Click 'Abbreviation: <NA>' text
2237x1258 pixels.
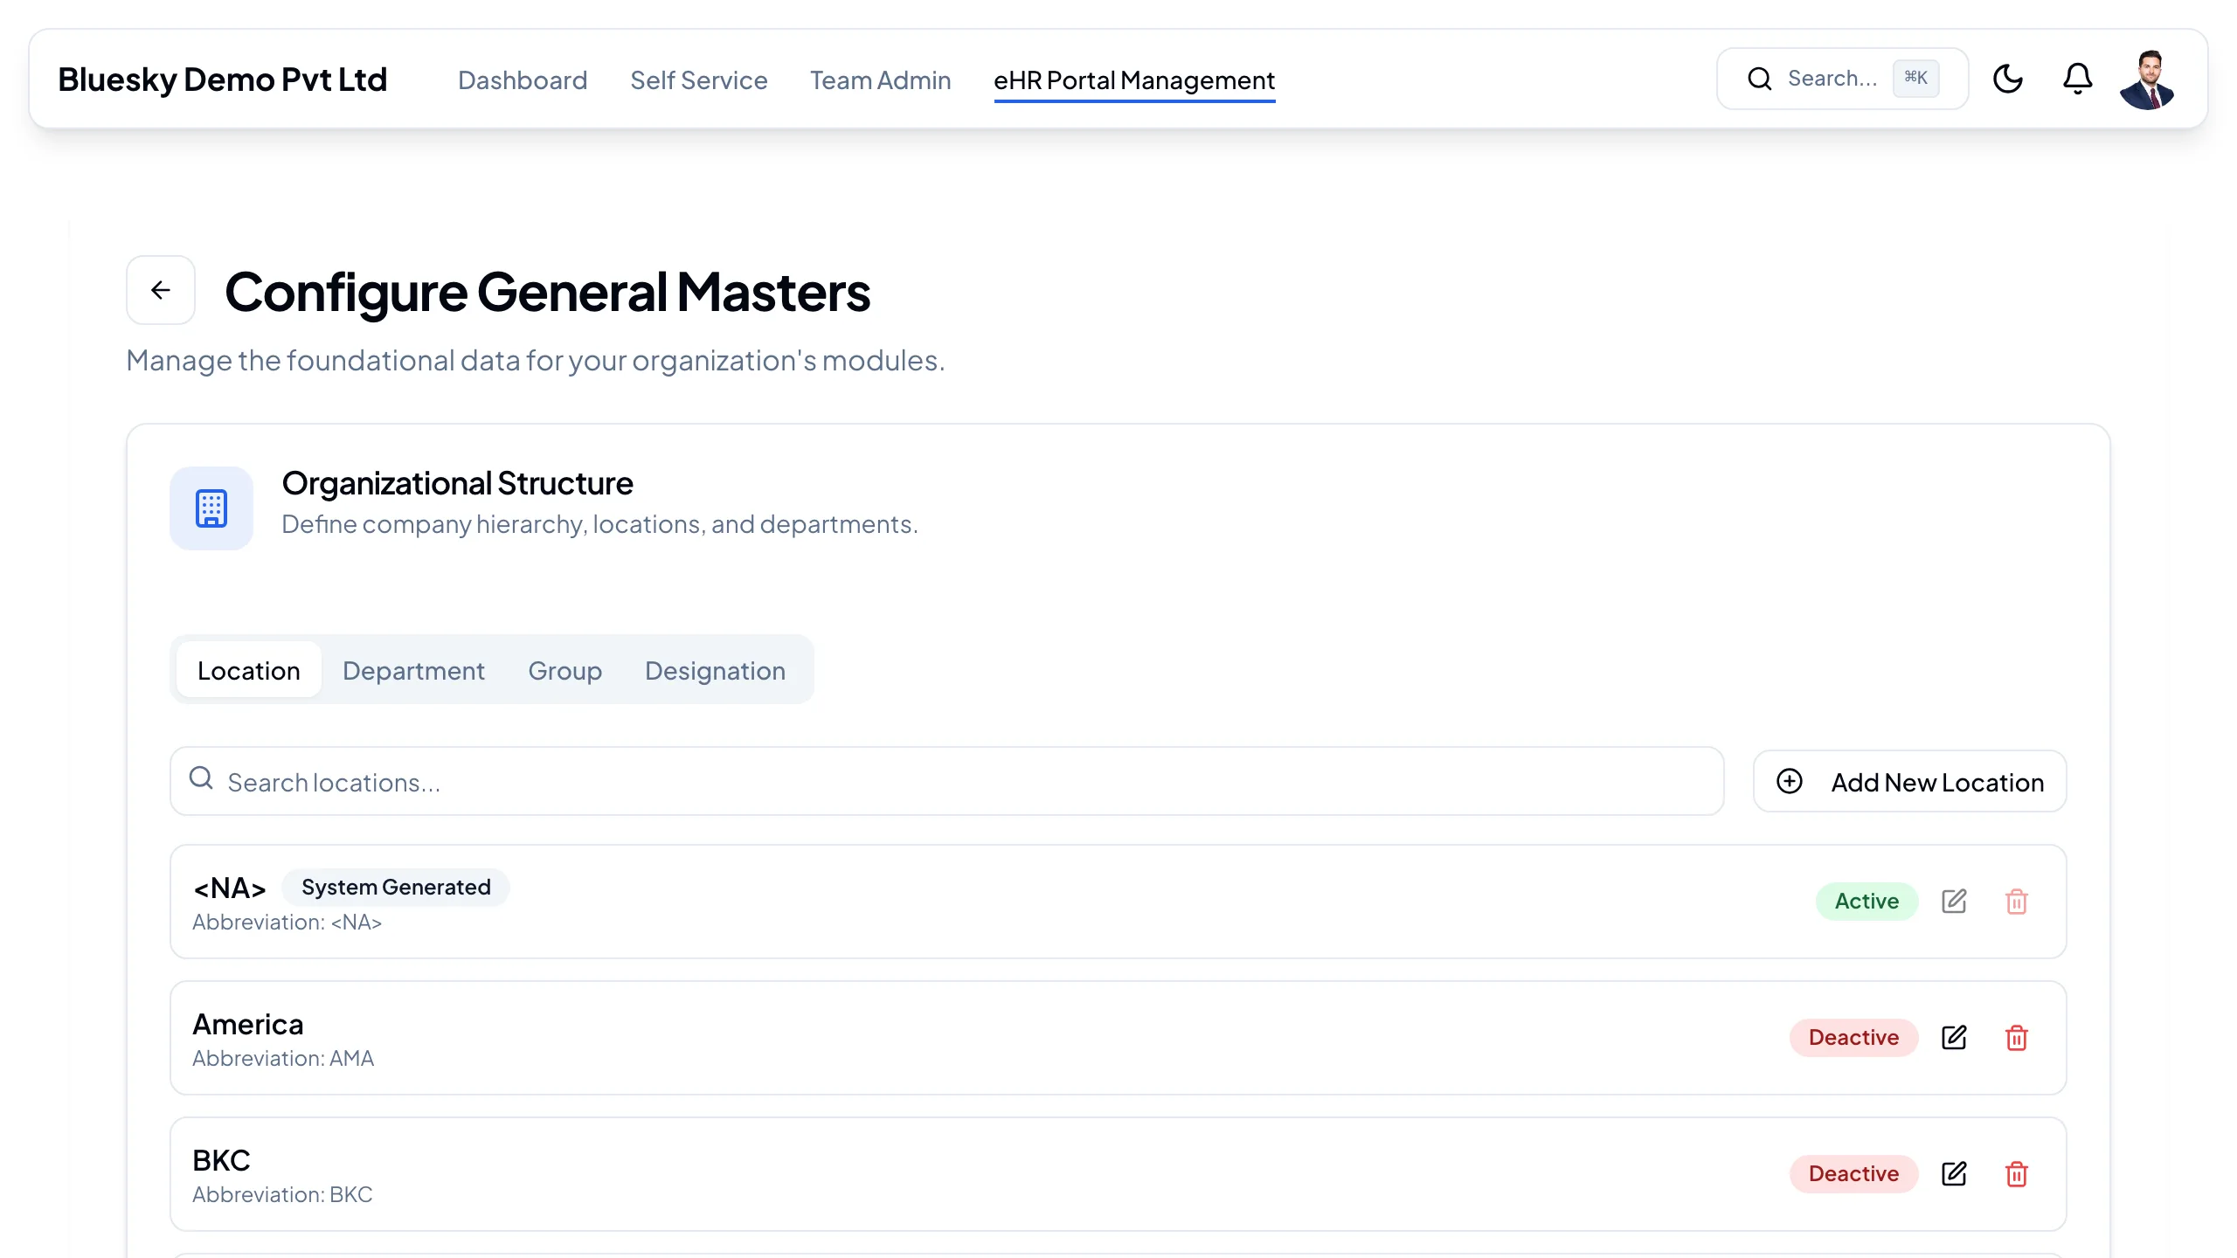coord(287,923)
